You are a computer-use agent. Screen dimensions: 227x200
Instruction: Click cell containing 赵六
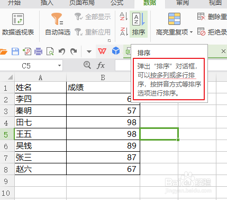[41, 169]
